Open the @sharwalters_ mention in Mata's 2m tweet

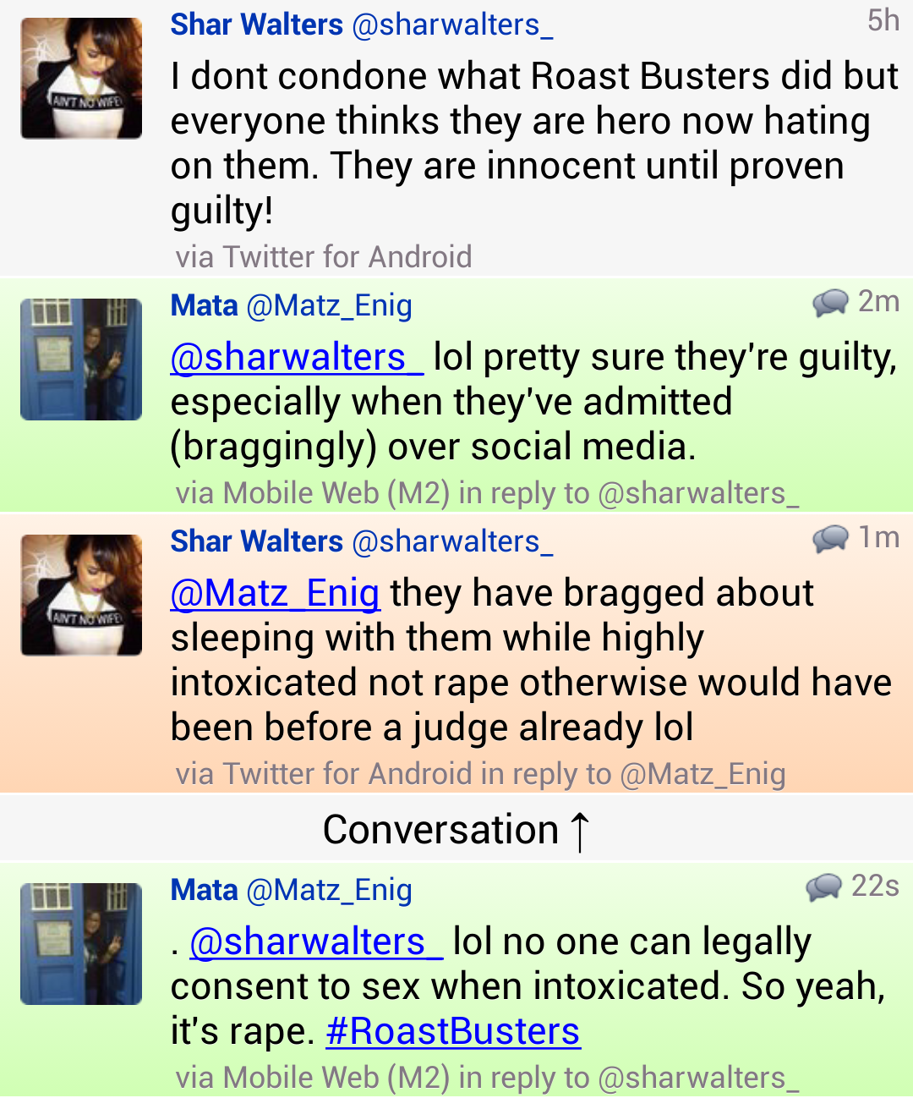[x=297, y=357]
